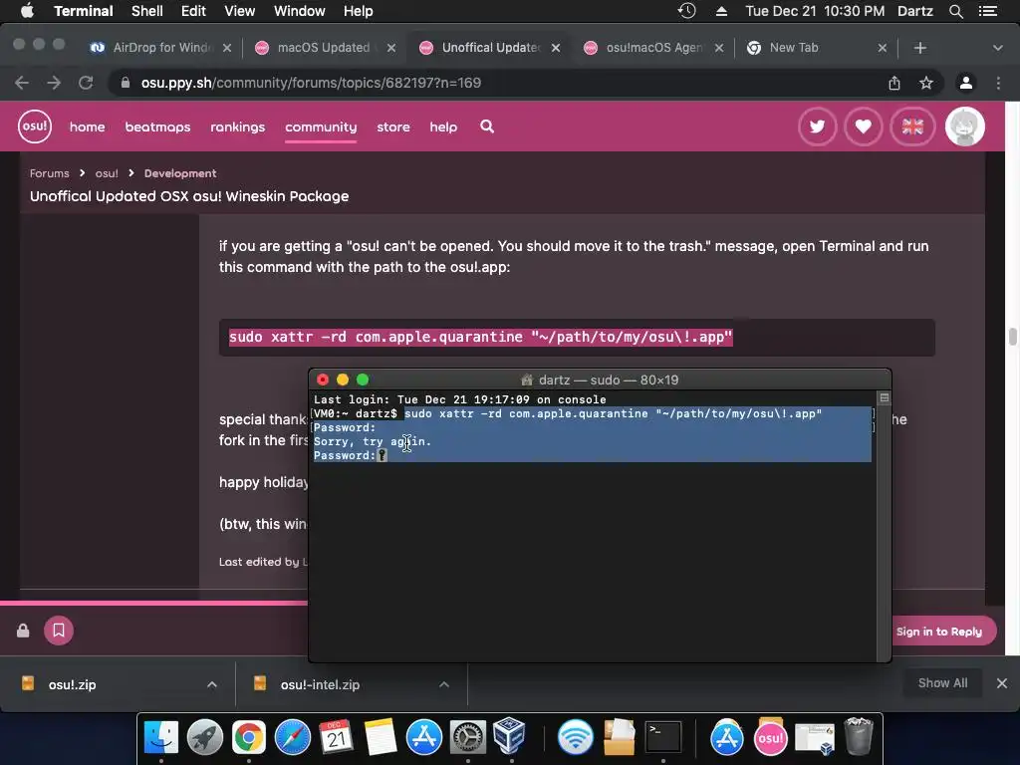Bookmark this page with the star
This screenshot has width=1020, height=765.
click(926, 83)
